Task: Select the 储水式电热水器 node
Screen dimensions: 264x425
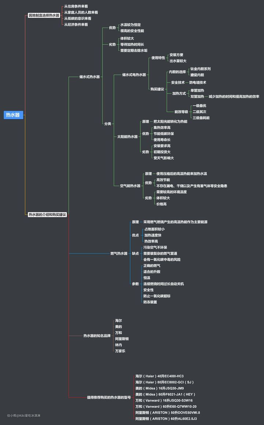Action: coord(134,75)
